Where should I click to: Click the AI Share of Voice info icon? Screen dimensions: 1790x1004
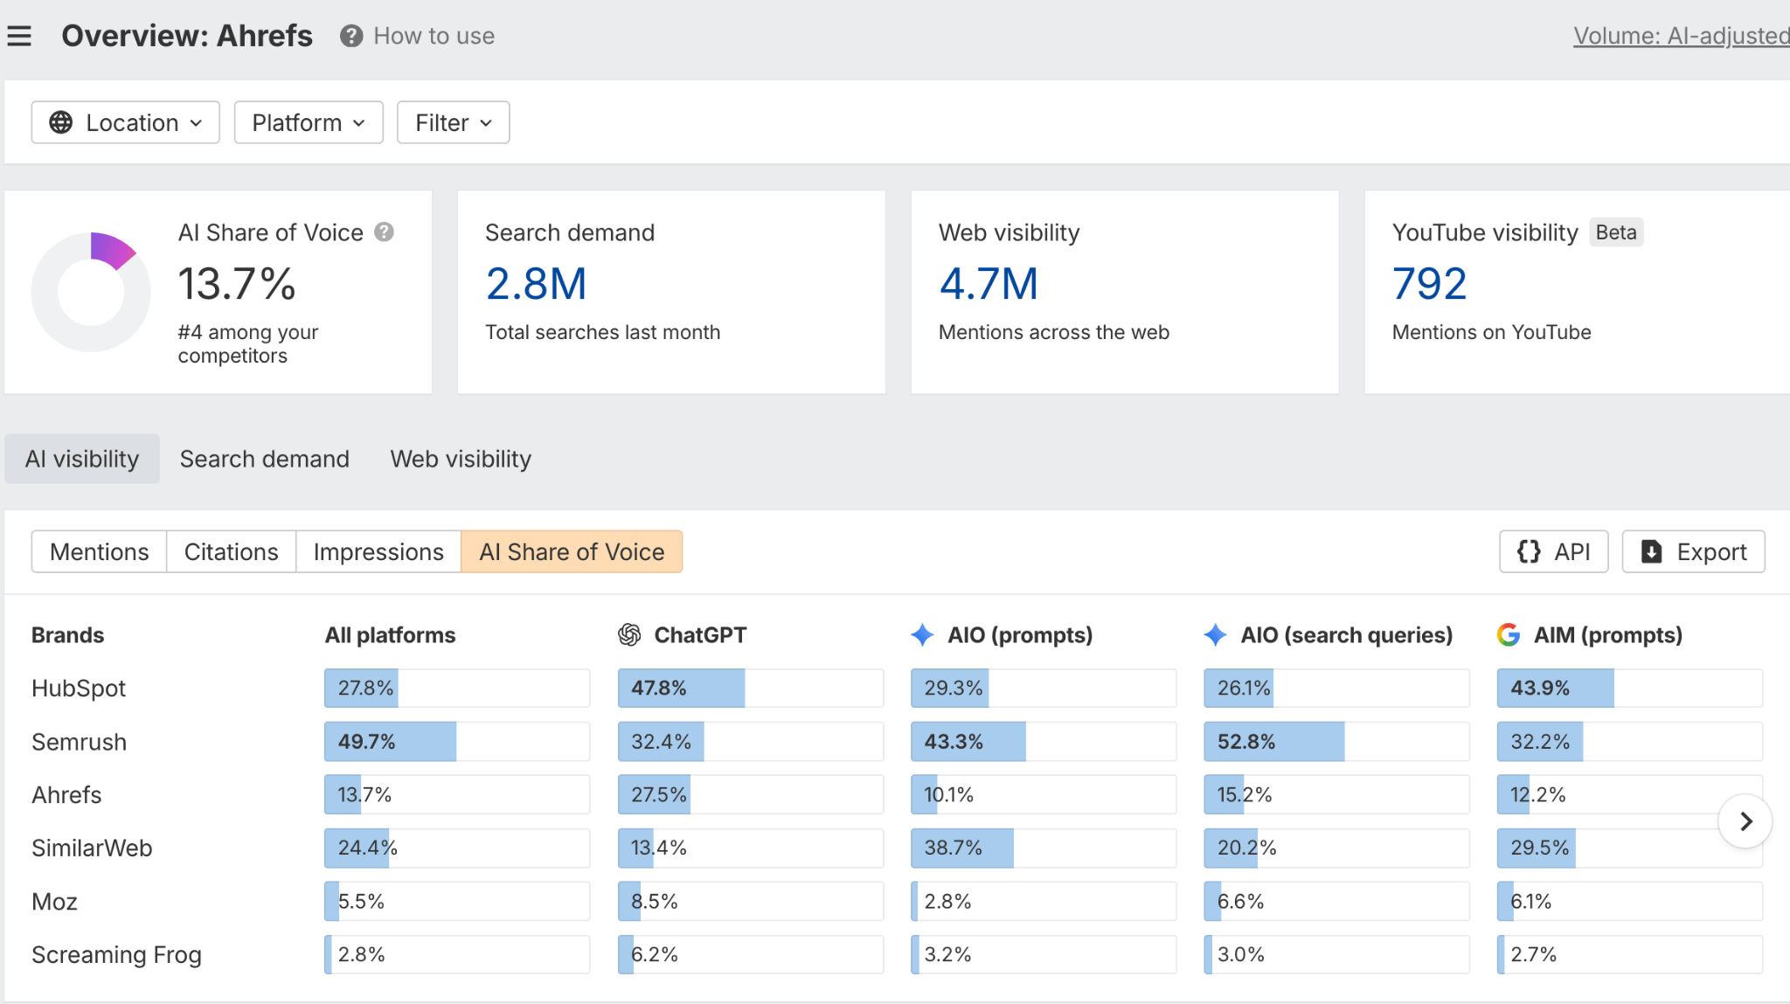384,232
